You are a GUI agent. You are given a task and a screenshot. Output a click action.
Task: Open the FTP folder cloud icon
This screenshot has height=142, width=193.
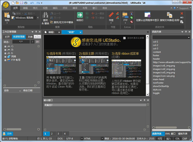point(125,15)
